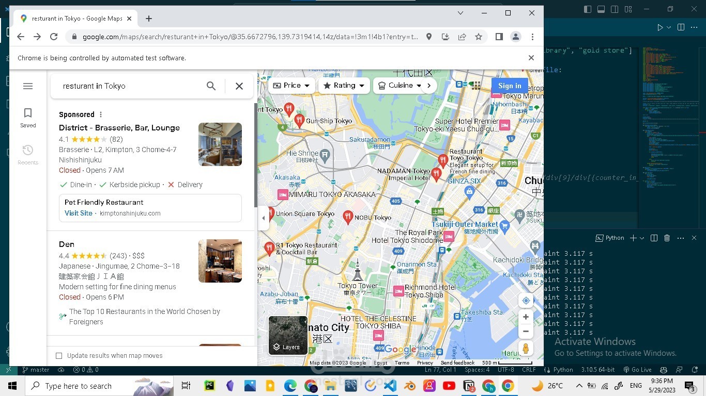Click the blue Sign in button

tap(510, 86)
